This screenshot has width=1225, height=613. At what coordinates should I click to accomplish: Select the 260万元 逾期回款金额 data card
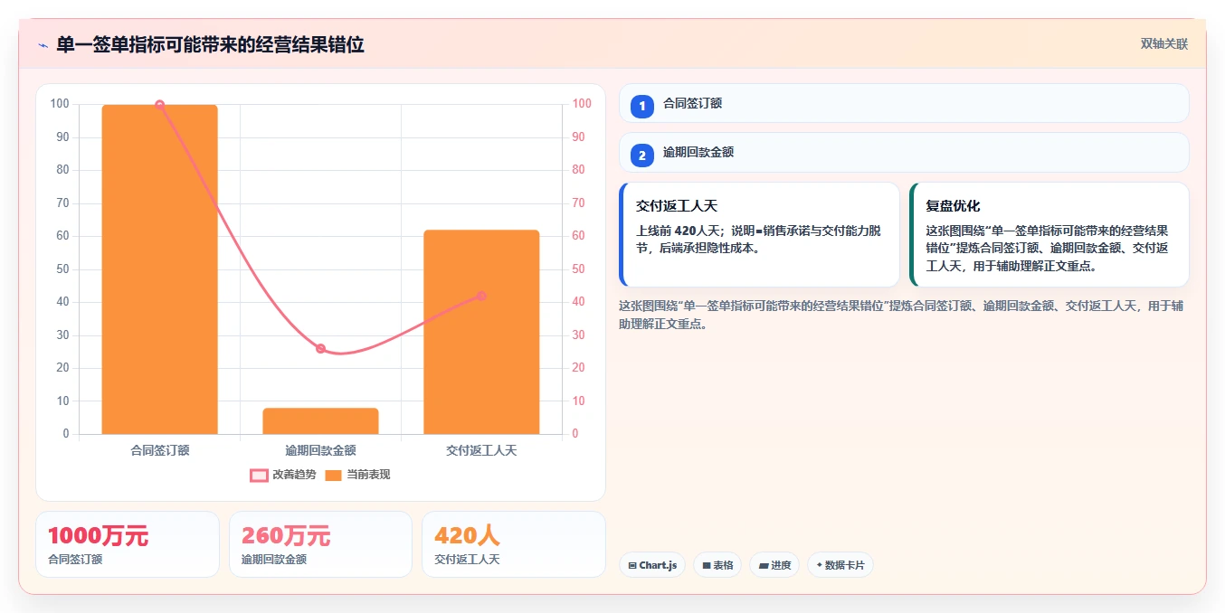(x=320, y=544)
